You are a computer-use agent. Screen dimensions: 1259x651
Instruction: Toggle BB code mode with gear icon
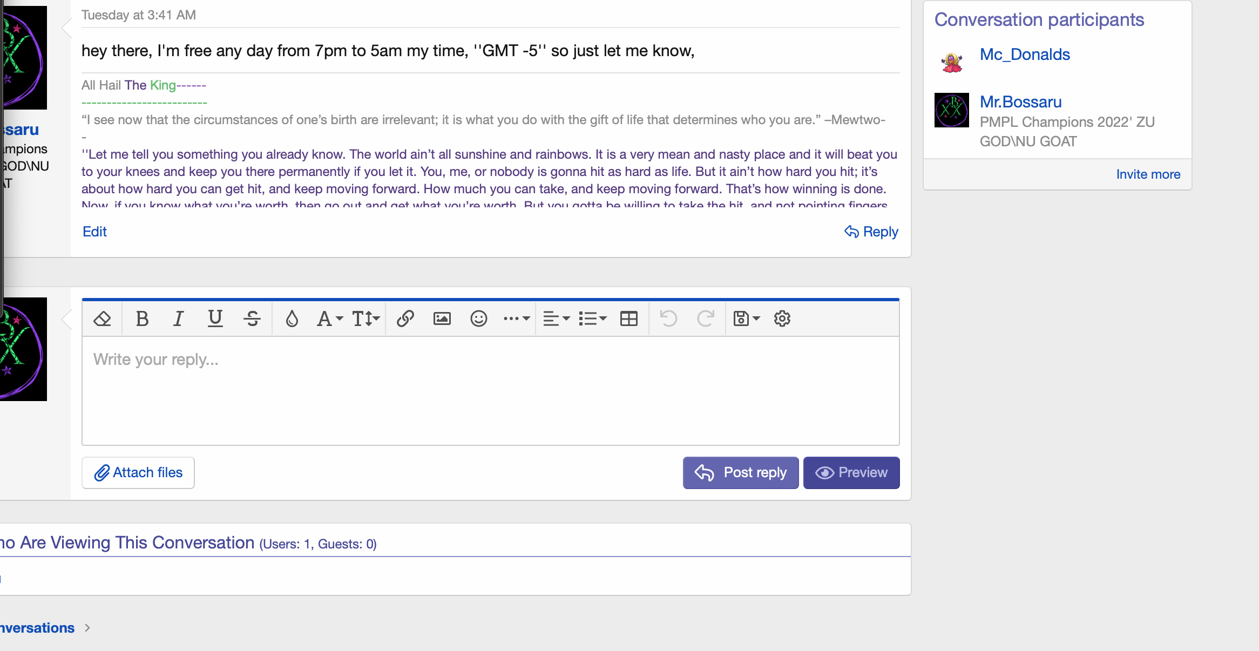click(x=782, y=319)
